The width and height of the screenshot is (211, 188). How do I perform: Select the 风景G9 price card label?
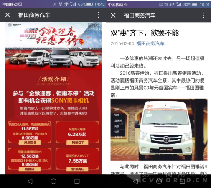point(30,143)
